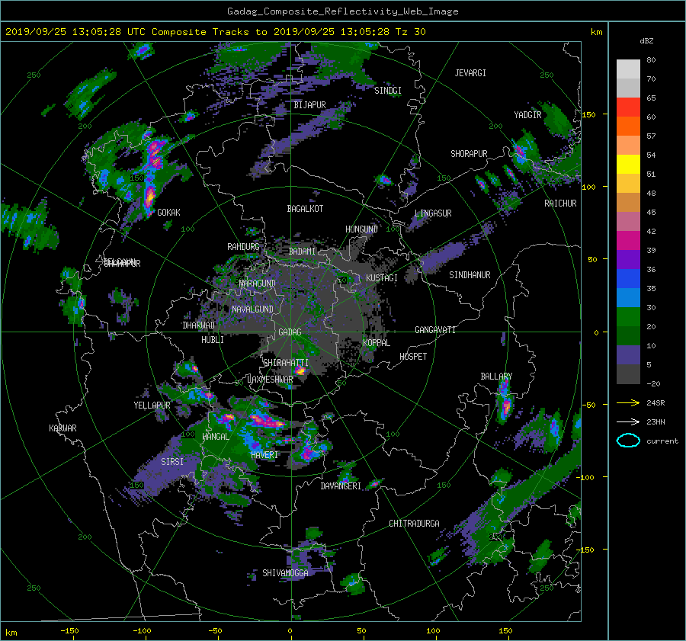686x641 pixels.
Task: Pick the dark gray -20 to 5 swatch
Action: [x=628, y=373]
